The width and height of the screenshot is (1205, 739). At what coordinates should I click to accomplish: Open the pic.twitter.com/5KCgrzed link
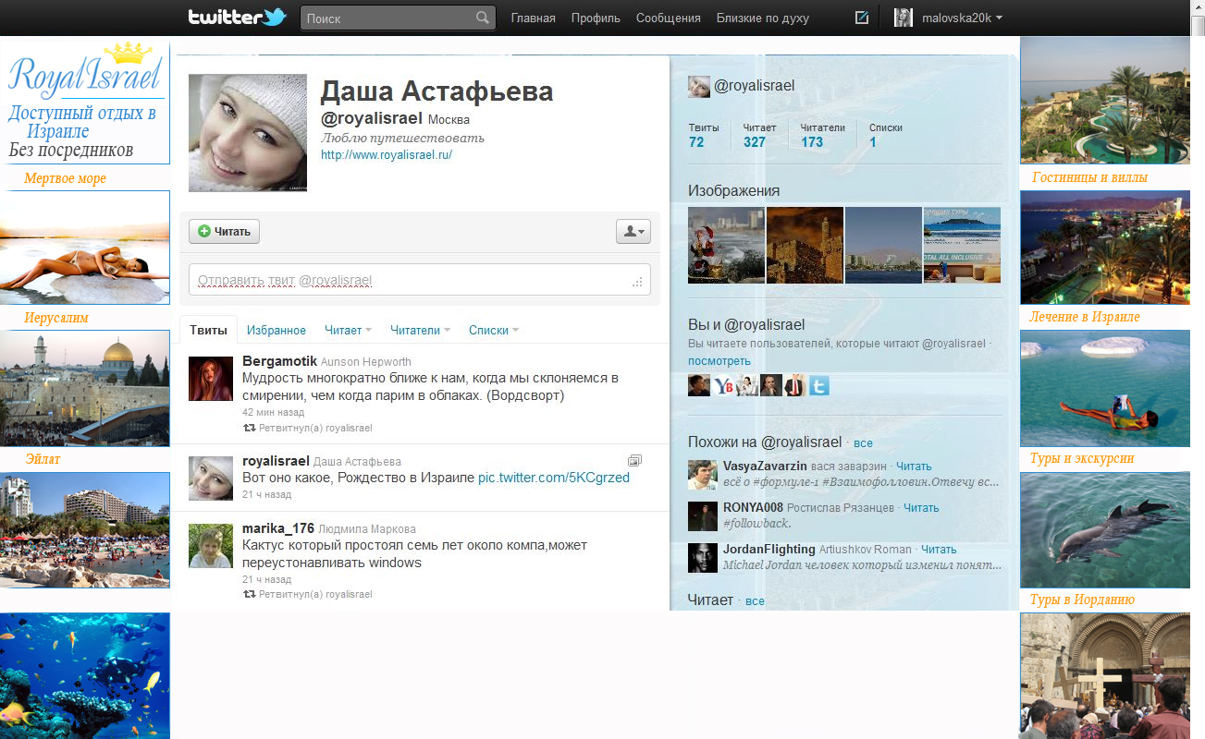pyautogui.click(x=554, y=478)
